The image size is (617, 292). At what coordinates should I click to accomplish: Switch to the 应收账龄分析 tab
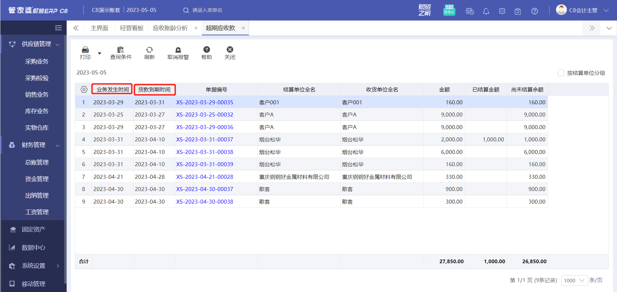pos(170,28)
